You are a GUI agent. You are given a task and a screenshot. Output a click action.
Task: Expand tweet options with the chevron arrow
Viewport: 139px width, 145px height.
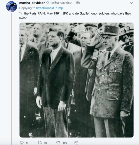[131, 3]
